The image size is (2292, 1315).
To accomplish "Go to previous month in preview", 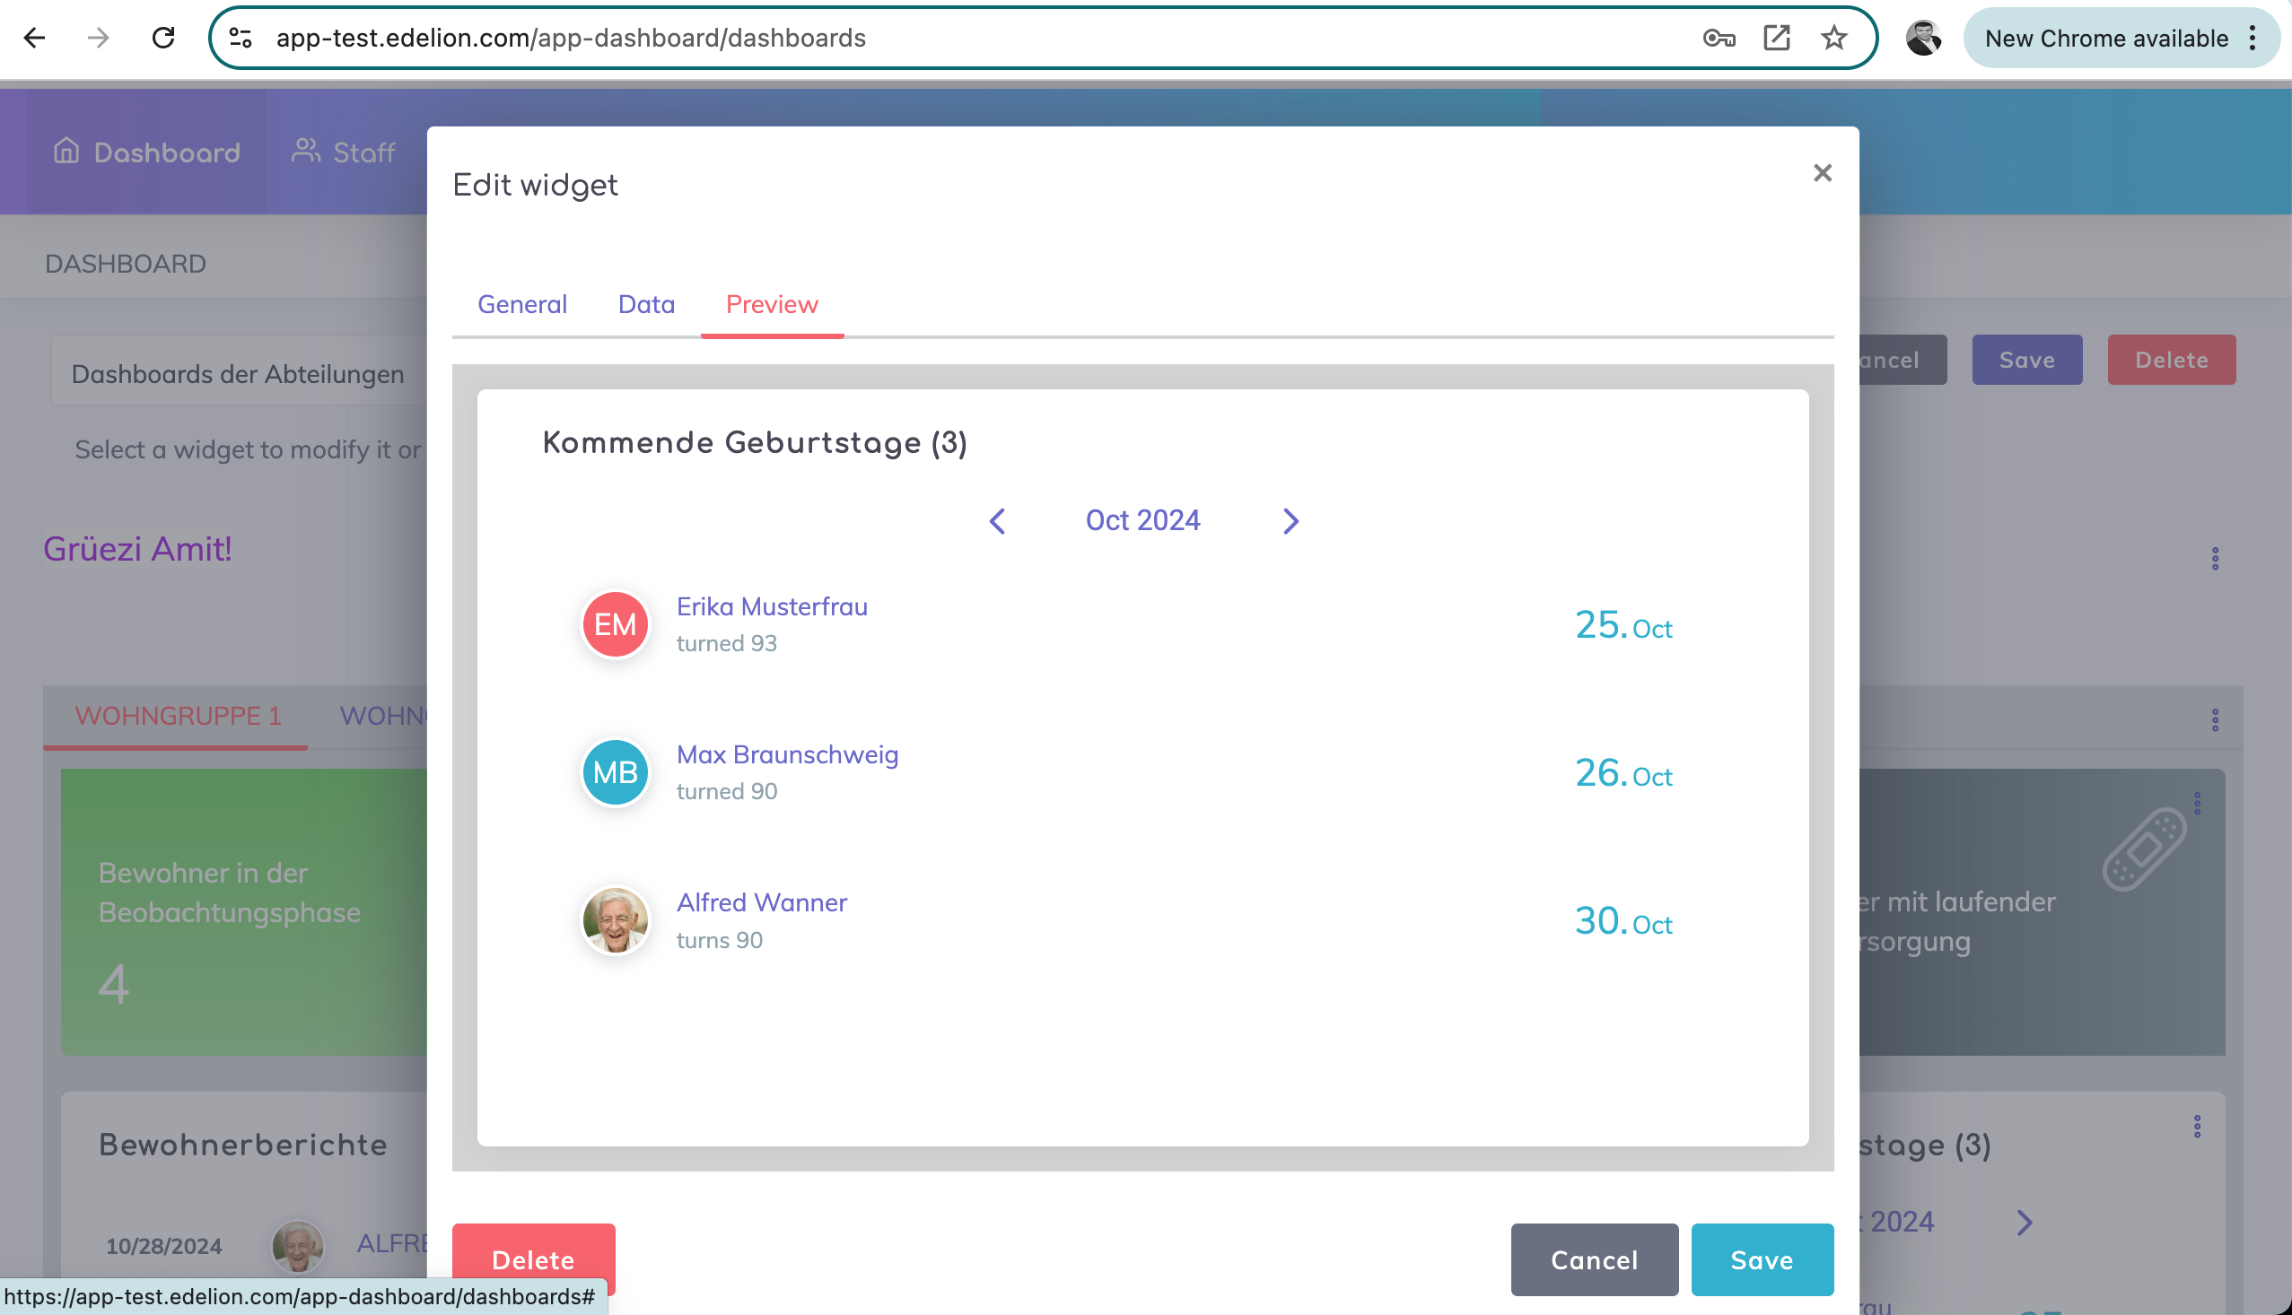I will [x=997, y=521].
